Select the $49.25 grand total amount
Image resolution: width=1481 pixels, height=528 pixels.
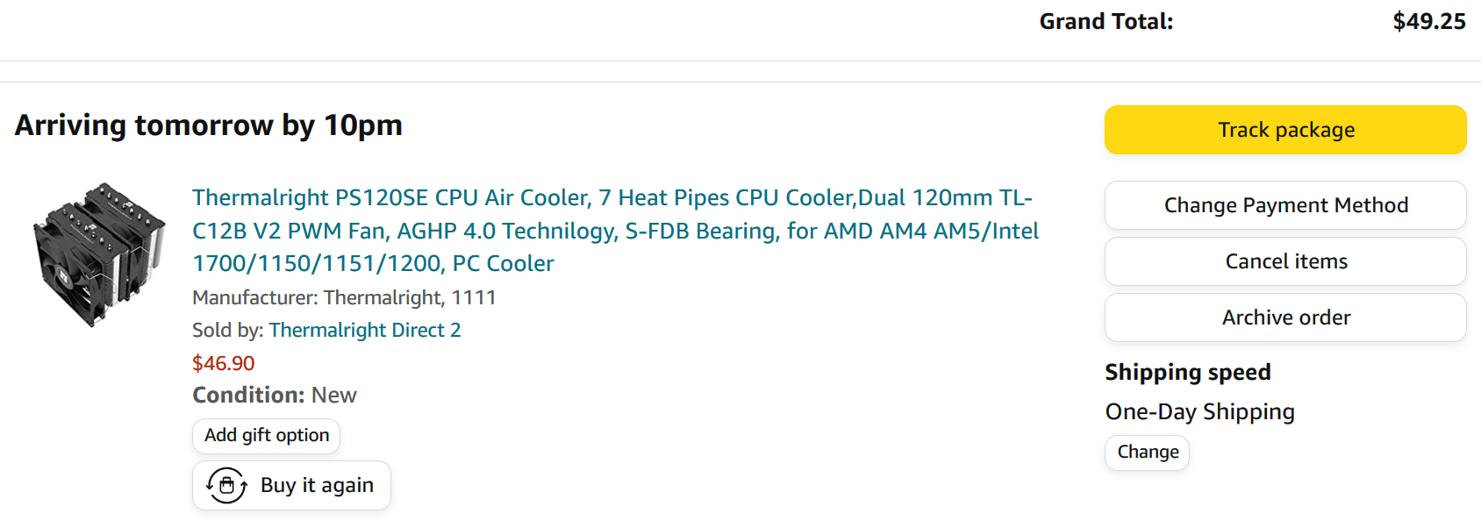1429,22
